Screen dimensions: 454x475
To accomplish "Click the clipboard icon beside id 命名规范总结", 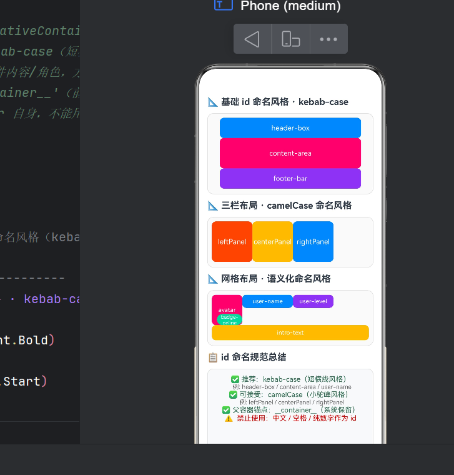I will coord(213,357).
